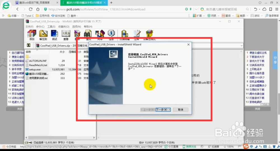
Task: Expand the 扩展 extensions dropdown
Action: (204, 16)
